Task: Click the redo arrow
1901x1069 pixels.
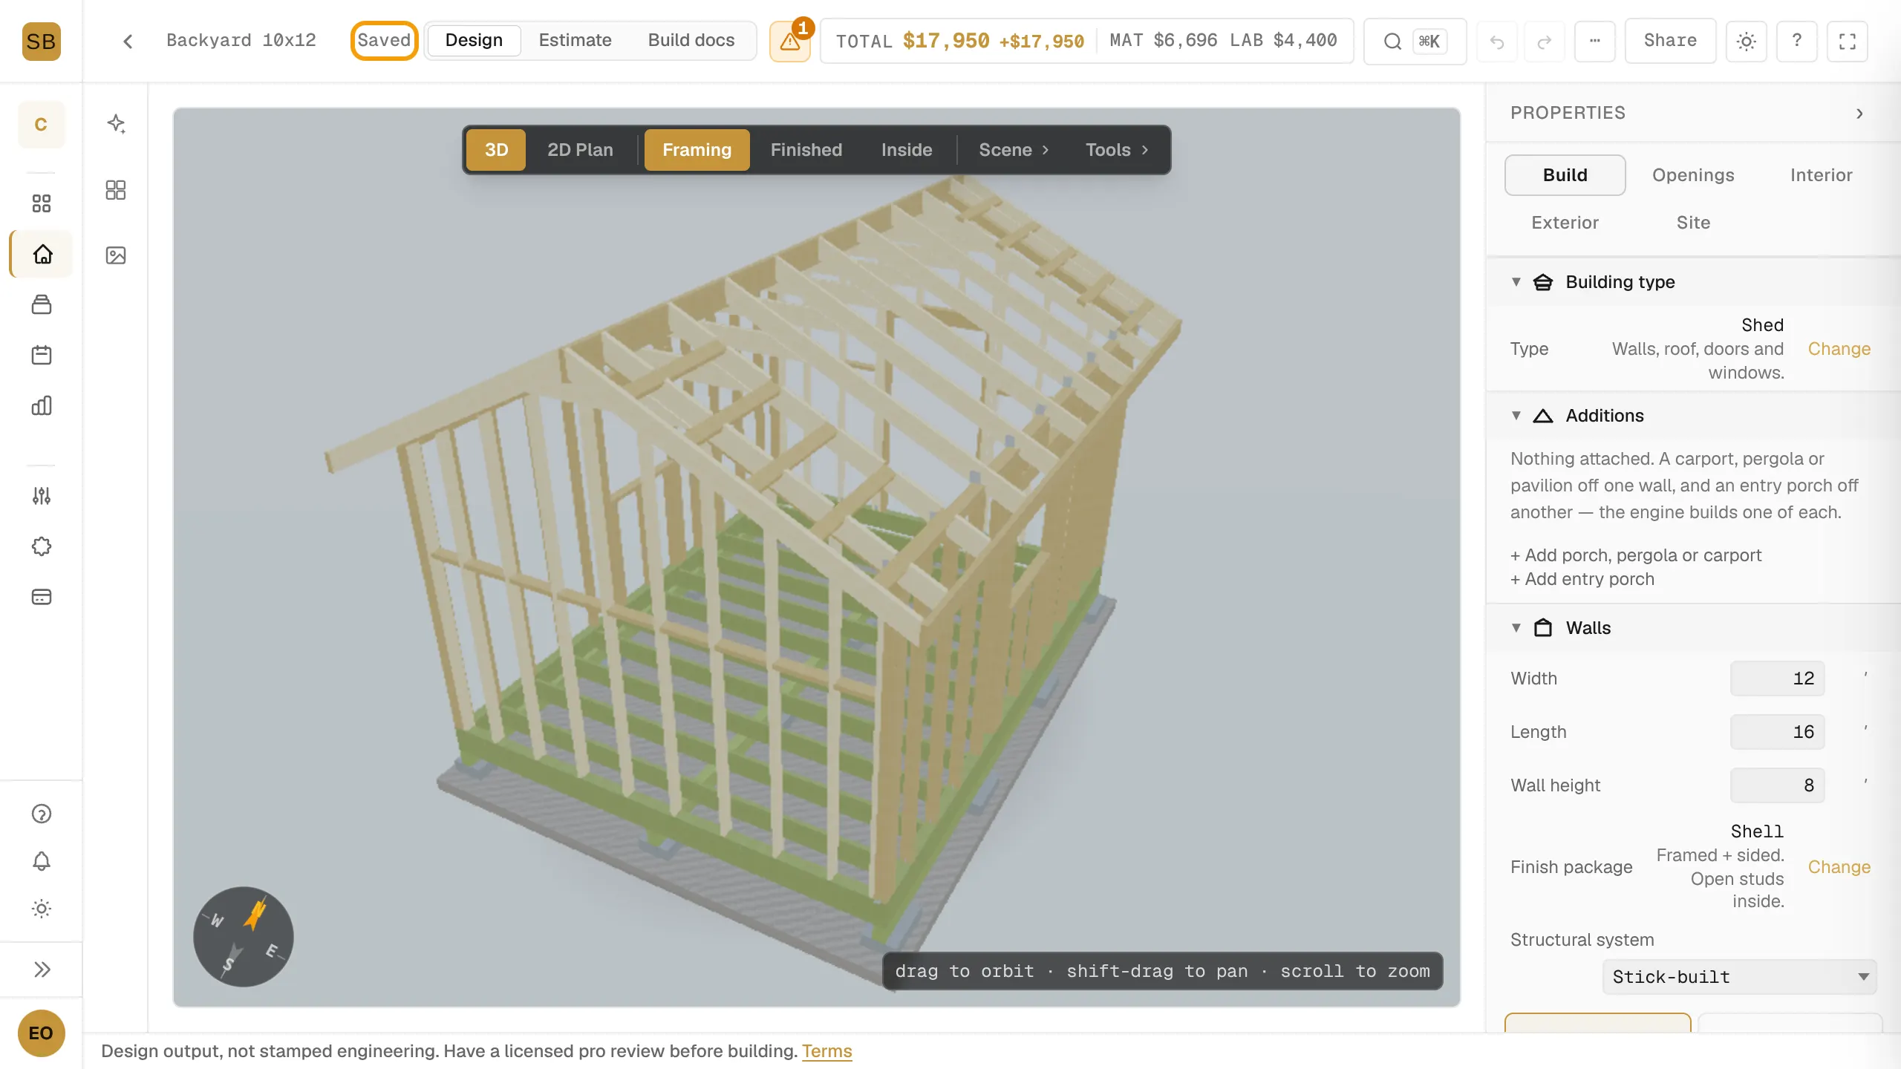Action: (x=1545, y=41)
